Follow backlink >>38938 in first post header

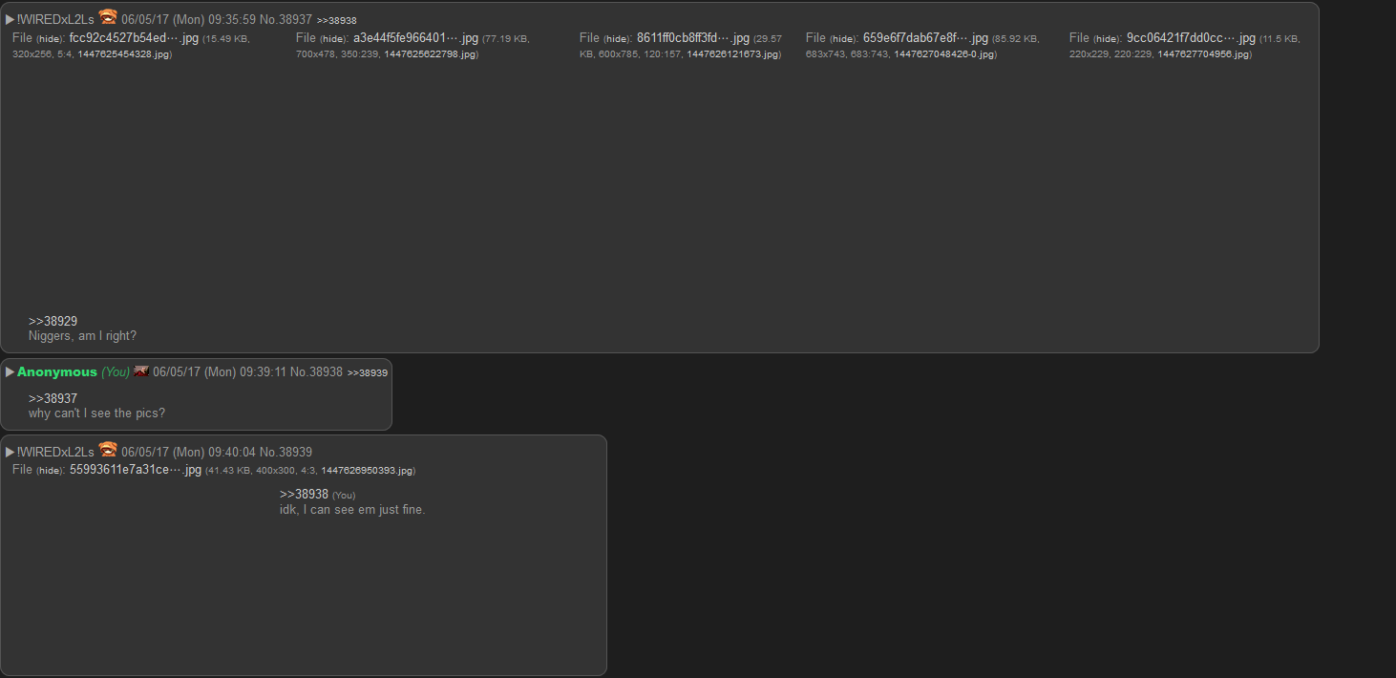coord(337,20)
